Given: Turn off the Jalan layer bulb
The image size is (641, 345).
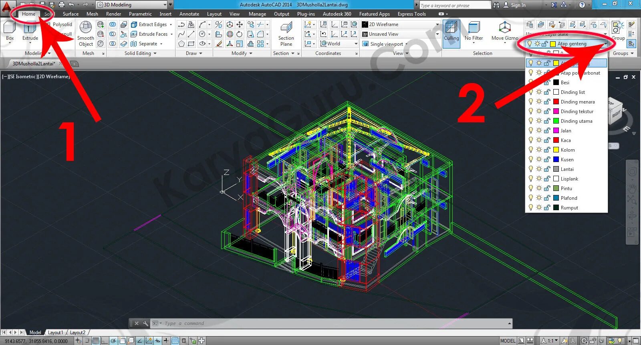Looking at the screenshot, I should pos(531,130).
